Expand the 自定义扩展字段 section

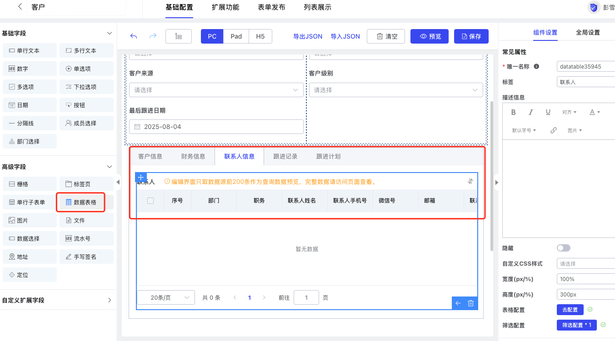[109, 300]
